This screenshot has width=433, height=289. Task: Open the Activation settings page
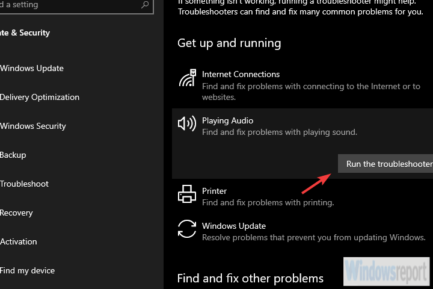click(18, 241)
